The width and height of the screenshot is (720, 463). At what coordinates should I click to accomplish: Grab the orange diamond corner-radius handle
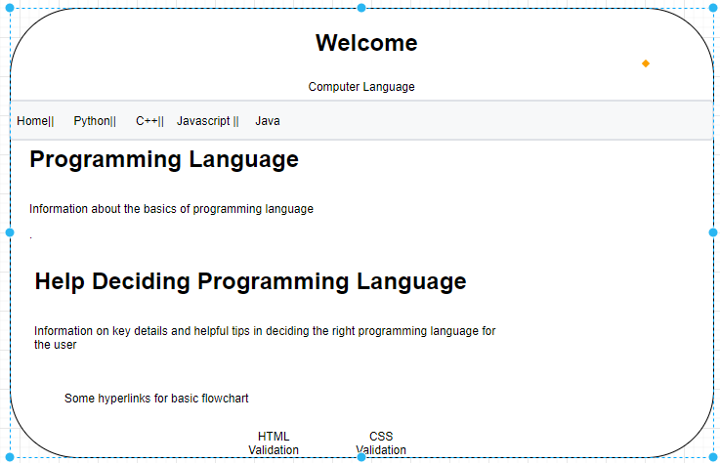tap(646, 63)
